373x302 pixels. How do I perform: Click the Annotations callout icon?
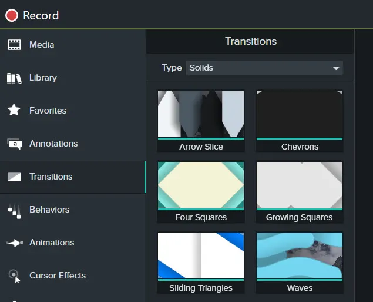pyautogui.click(x=14, y=144)
